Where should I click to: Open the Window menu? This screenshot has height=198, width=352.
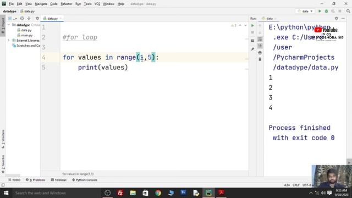(x=109, y=4)
